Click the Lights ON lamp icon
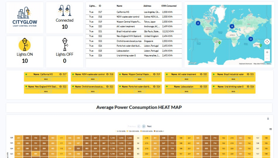Viewport: 278px width, 158px height. click(25, 45)
